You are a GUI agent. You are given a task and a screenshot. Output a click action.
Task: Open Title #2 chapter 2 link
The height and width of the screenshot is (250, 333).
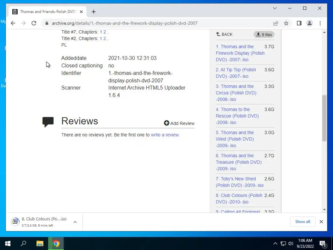click(x=104, y=38)
